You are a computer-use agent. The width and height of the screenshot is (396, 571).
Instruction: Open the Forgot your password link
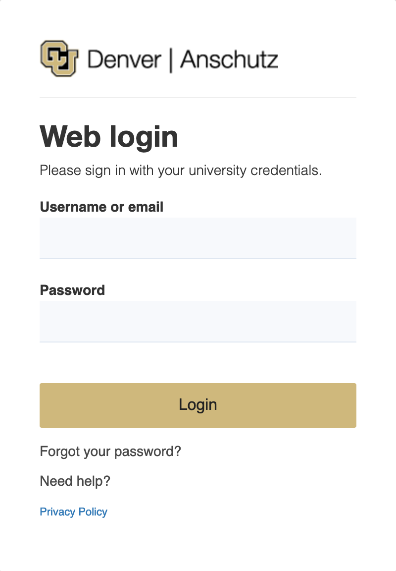tap(110, 452)
